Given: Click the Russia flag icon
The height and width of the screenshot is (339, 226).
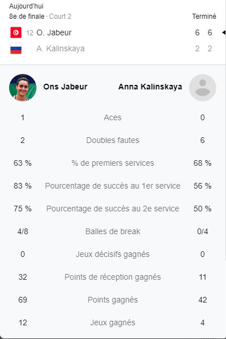Looking at the screenshot, I should (16, 48).
